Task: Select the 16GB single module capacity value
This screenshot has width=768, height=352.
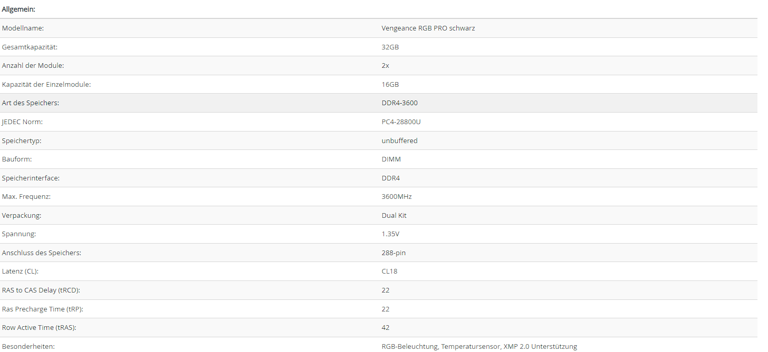Action: coord(390,84)
